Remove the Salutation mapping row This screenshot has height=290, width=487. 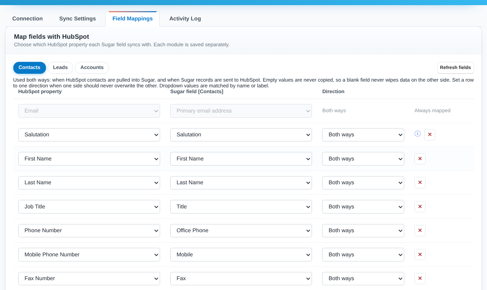pyautogui.click(x=430, y=135)
